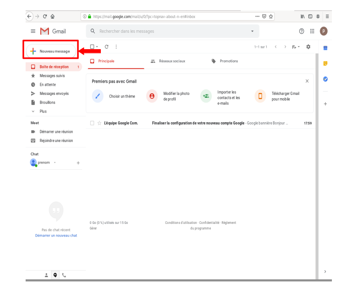355x289 pixels.
Task: Open Google Tasks in the side panel
Action: click(325, 79)
